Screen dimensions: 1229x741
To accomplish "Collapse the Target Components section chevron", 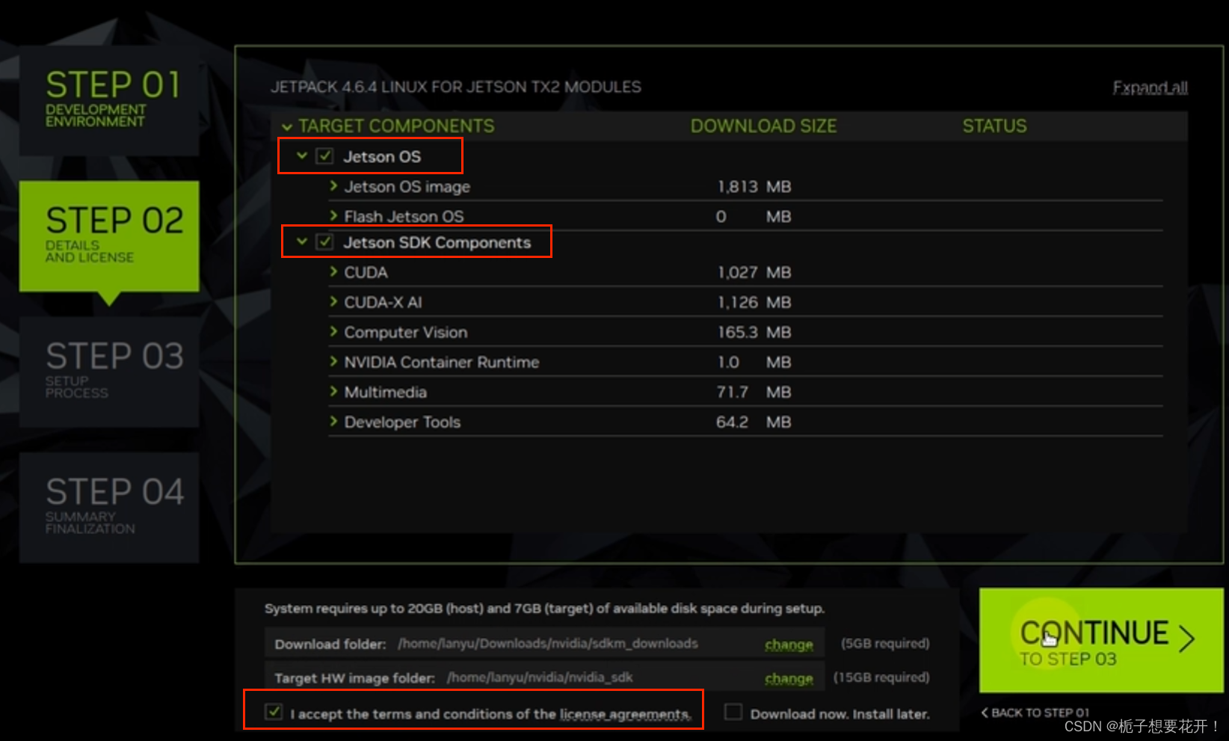I will coord(287,127).
